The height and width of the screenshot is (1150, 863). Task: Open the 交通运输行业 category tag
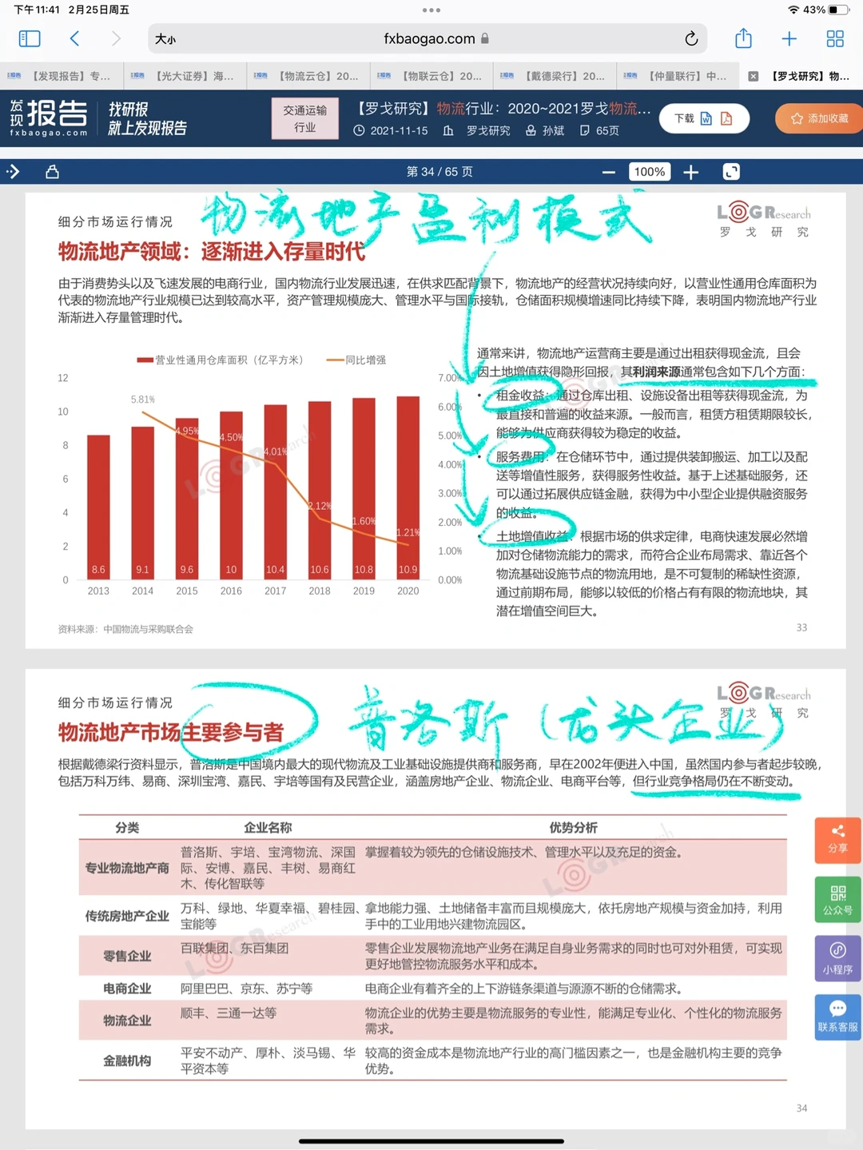305,118
